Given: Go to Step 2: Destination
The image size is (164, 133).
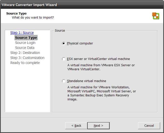Looking at the screenshot, I should (25, 53).
